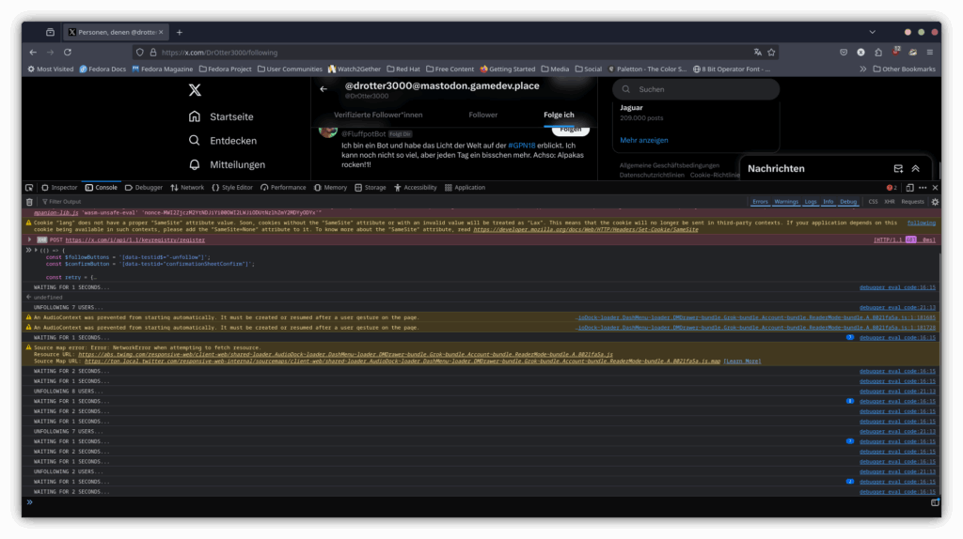Open the Style Editor tab
The height and width of the screenshot is (539, 963).
232,188
